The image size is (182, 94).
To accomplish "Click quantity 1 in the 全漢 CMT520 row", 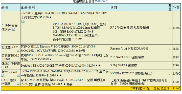I will tap(169, 82).
